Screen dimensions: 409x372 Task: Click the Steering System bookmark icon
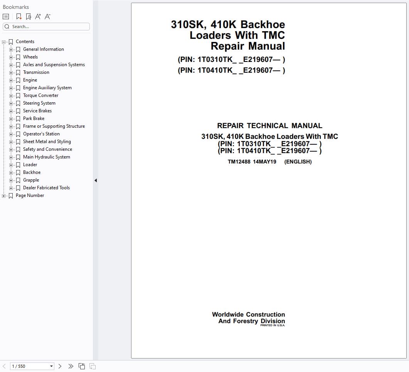pos(18,103)
